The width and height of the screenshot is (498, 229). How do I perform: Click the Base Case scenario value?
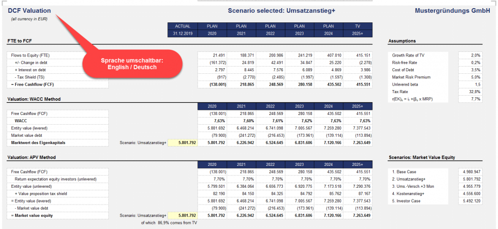coord(469,171)
